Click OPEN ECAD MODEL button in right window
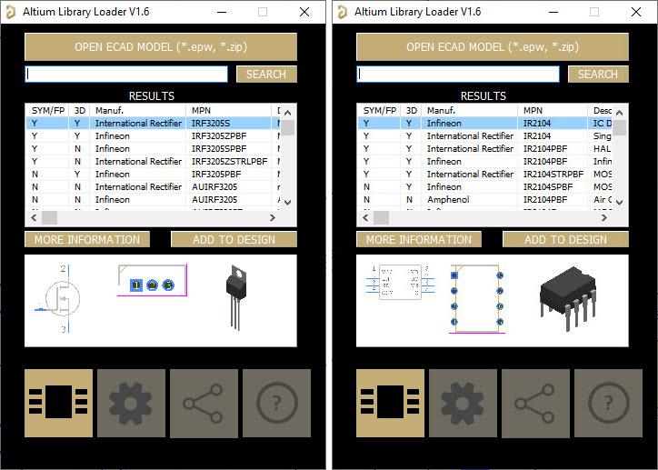658x470 pixels. [x=493, y=47]
